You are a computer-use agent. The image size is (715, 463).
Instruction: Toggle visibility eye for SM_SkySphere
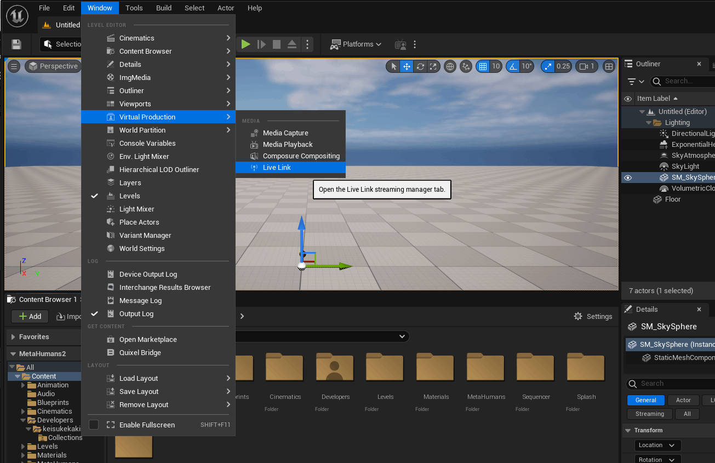pyautogui.click(x=628, y=178)
